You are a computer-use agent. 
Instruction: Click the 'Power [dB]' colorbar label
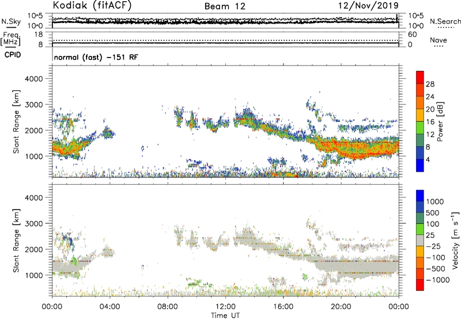[440, 121]
